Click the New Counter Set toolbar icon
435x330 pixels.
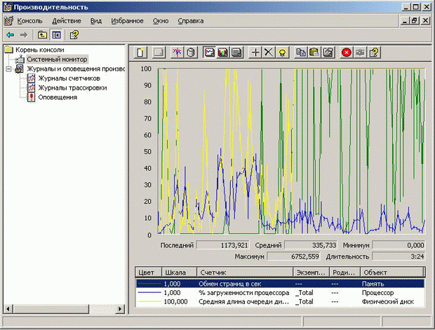coord(141,52)
